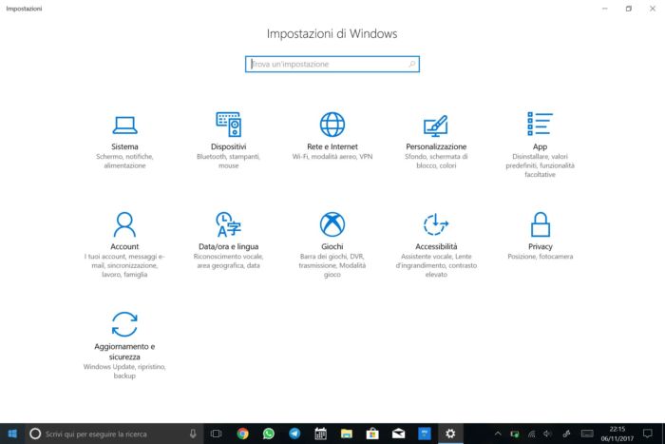Expand hidden system tray icons chevron

tap(498, 434)
